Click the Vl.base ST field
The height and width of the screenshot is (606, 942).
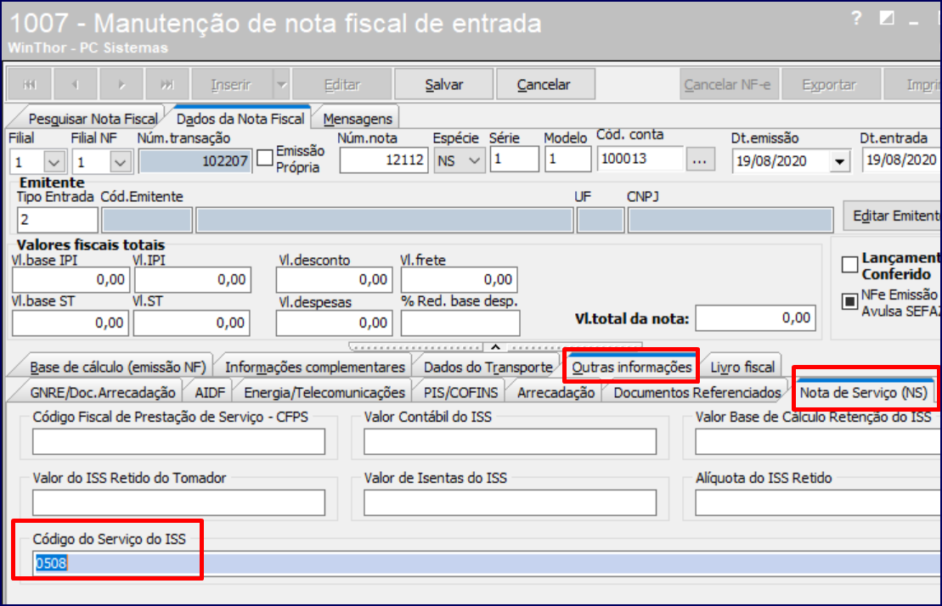pos(71,323)
